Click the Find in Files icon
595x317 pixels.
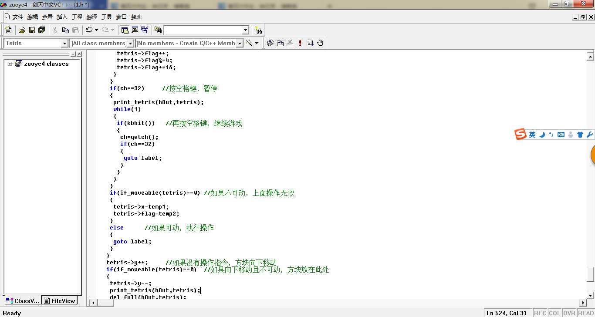tap(158, 30)
